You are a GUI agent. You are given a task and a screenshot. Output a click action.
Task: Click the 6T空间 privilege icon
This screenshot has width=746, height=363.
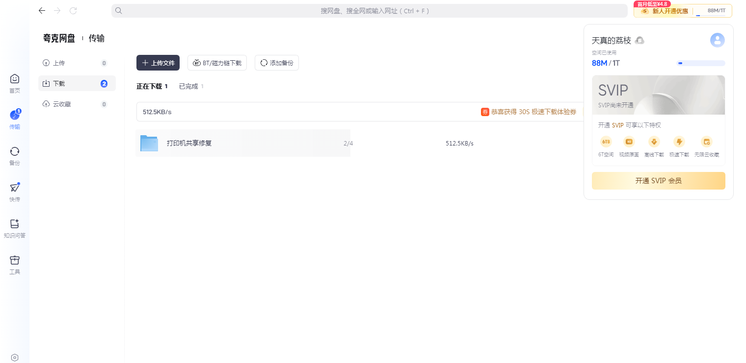pos(606,142)
